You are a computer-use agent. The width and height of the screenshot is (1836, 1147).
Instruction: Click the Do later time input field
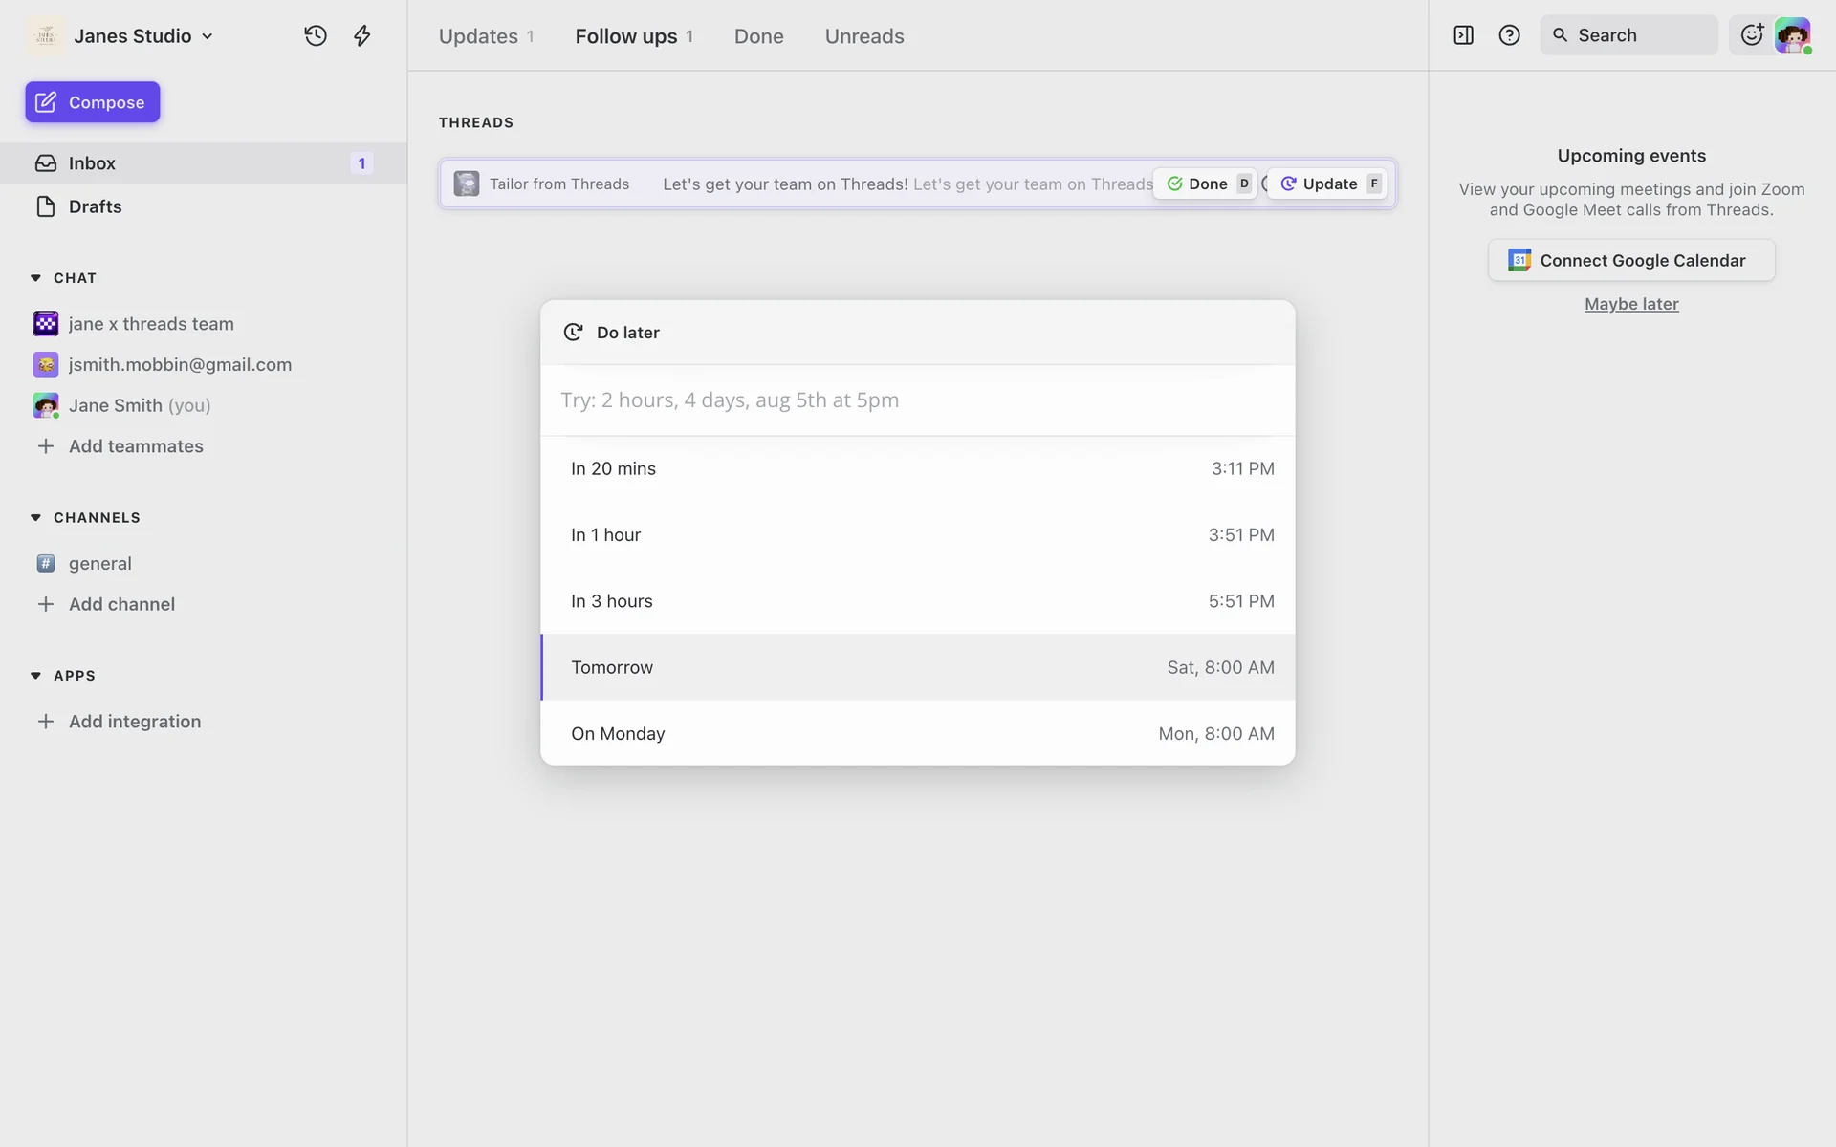click(917, 400)
